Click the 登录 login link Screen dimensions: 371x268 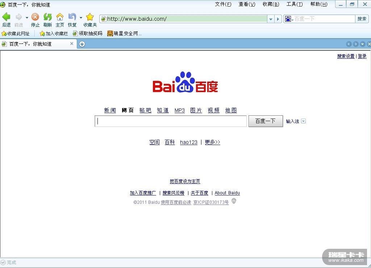(x=362, y=56)
